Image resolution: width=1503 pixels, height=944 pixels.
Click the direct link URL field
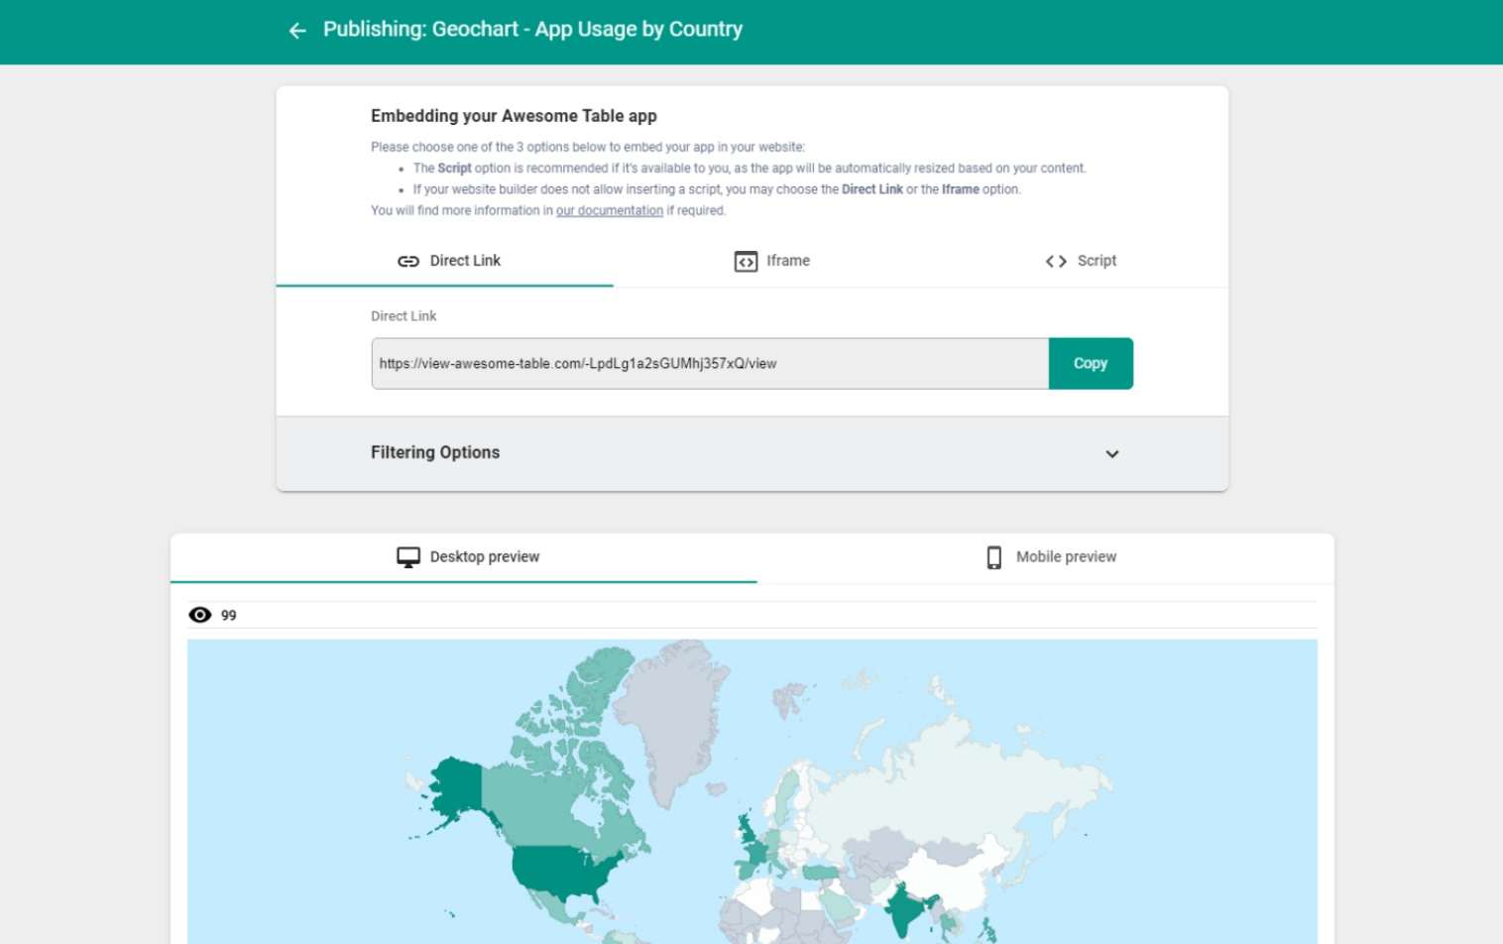point(710,364)
